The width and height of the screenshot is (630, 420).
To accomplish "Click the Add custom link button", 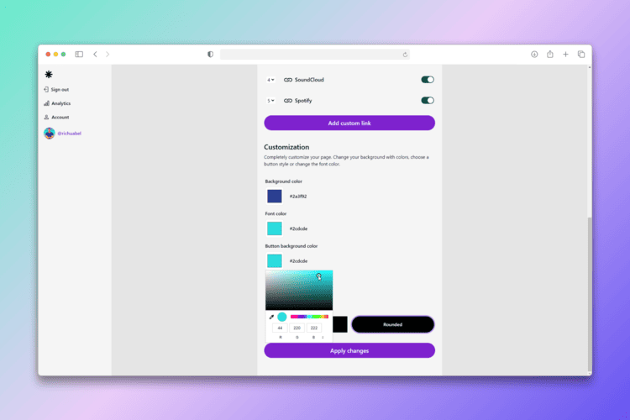I will [x=349, y=123].
